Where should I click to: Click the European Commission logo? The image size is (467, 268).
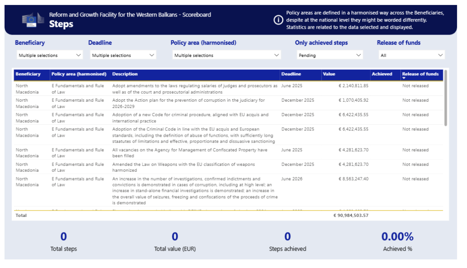coord(32,20)
